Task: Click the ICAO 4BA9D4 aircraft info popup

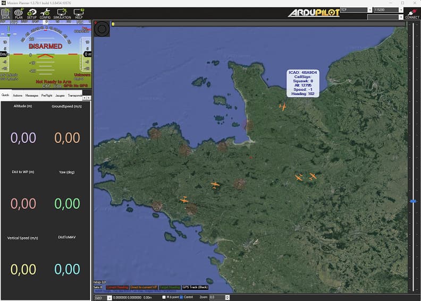Action: click(x=303, y=83)
